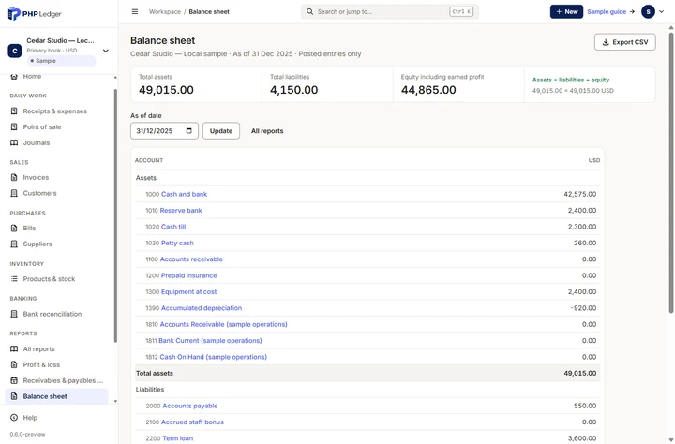Open Receipts & expenses page
Viewport: 675px width, 444px height.
click(x=56, y=111)
